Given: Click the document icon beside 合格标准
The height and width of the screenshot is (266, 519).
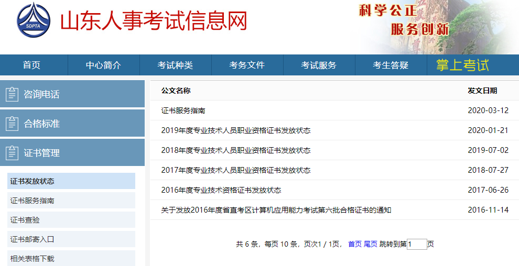Looking at the screenshot, I should point(12,124).
